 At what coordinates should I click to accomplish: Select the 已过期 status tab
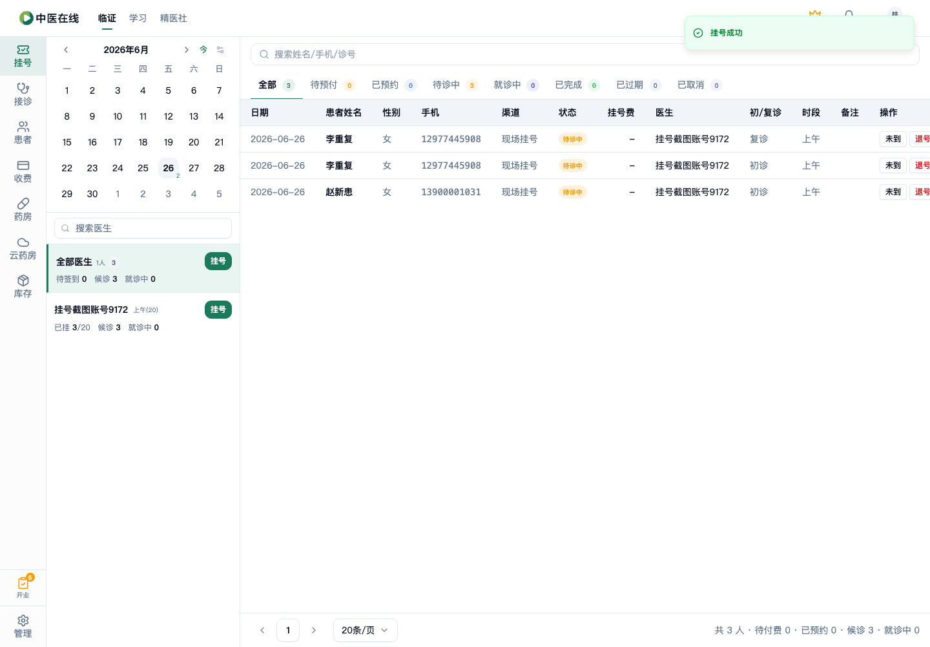(x=638, y=85)
